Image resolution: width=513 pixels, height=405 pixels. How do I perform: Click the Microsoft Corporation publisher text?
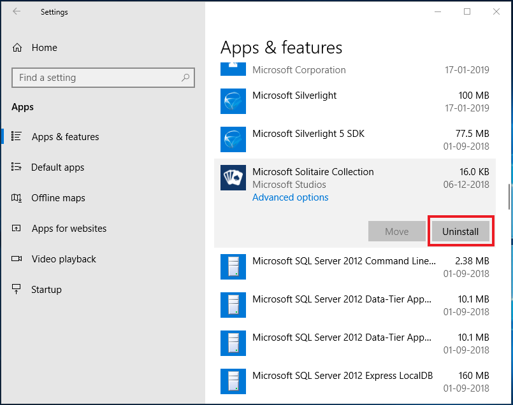pyautogui.click(x=299, y=70)
